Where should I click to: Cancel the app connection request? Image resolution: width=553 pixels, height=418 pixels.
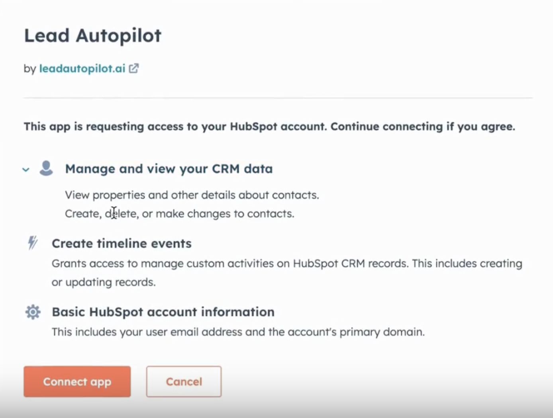[x=184, y=381]
